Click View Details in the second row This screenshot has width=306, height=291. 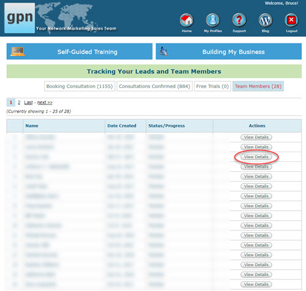coord(256,147)
